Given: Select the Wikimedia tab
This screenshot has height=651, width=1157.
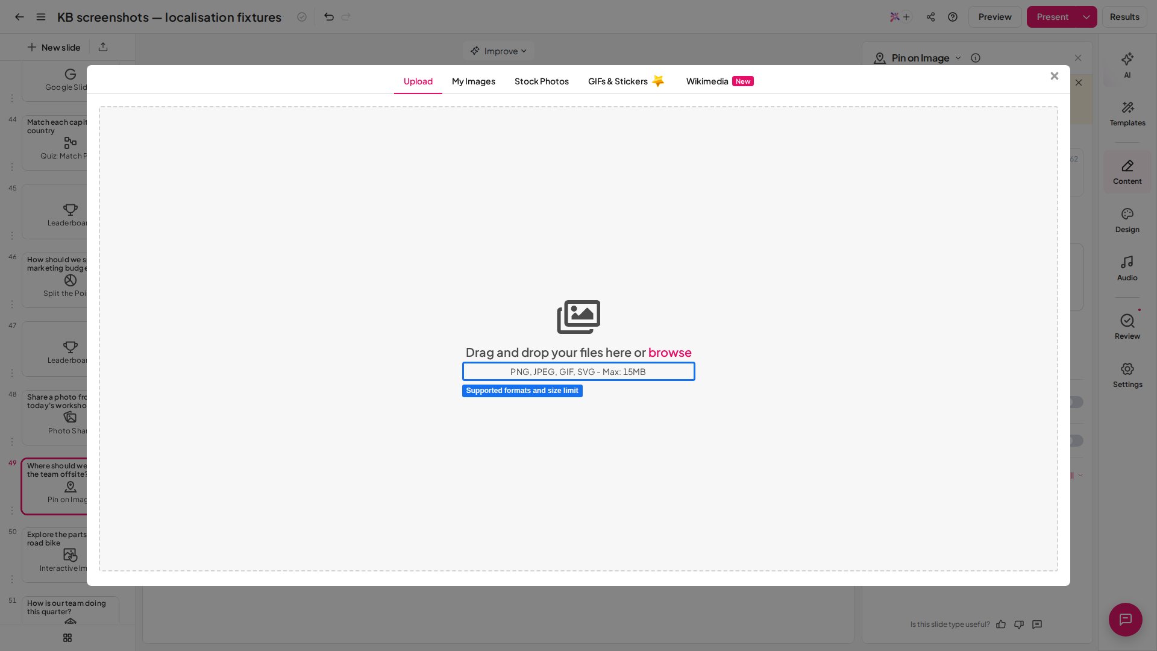Looking at the screenshot, I should coord(720,81).
